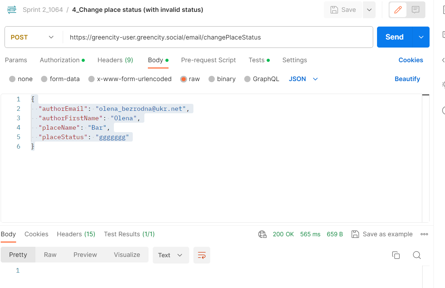Click the Cookies link
445x288 pixels.
[x=411, y=60]
